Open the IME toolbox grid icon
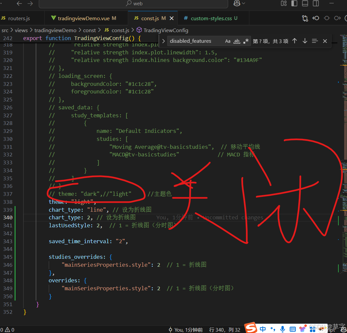The width and height of the screenshot is (347, 333). 313,329
